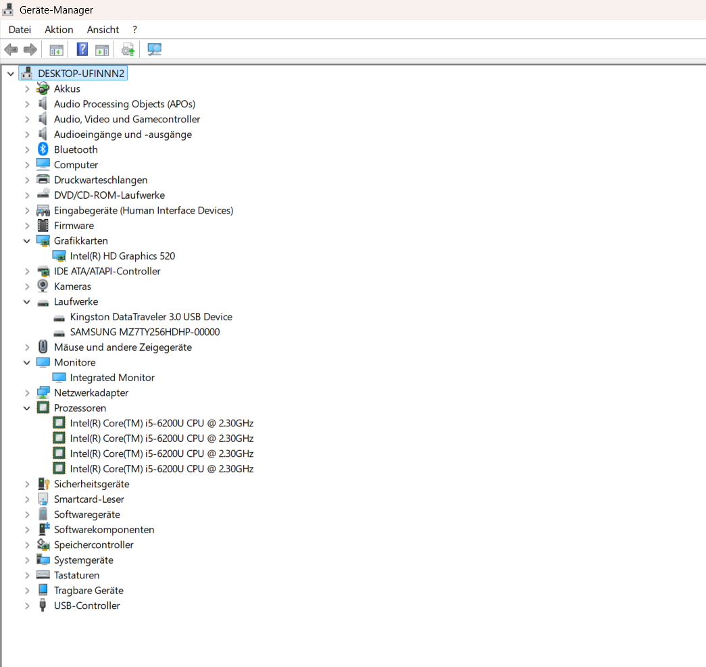Click the Eingabegeräte (Human Interface Devices) icon
The height and width of the screenshot is (667, 706).
[x=43, y=210]
